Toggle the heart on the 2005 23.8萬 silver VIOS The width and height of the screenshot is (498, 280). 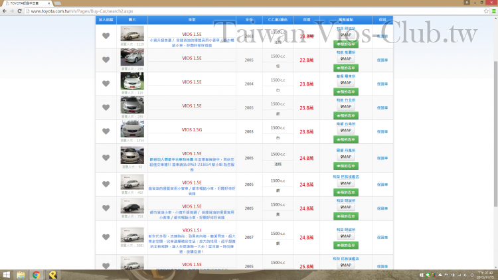click(x=106, y=107)
